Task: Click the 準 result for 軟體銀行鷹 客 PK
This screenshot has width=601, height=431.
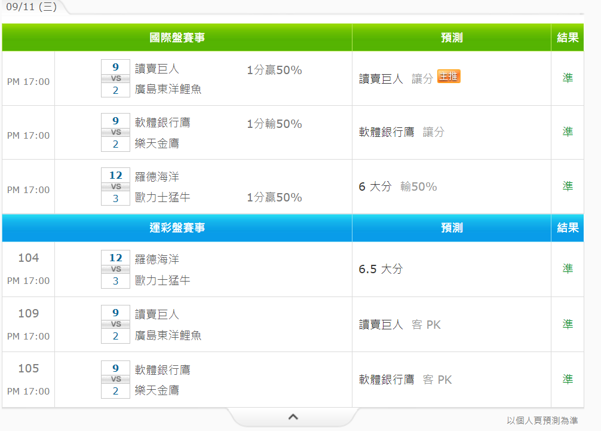Action: pos(568,379)
